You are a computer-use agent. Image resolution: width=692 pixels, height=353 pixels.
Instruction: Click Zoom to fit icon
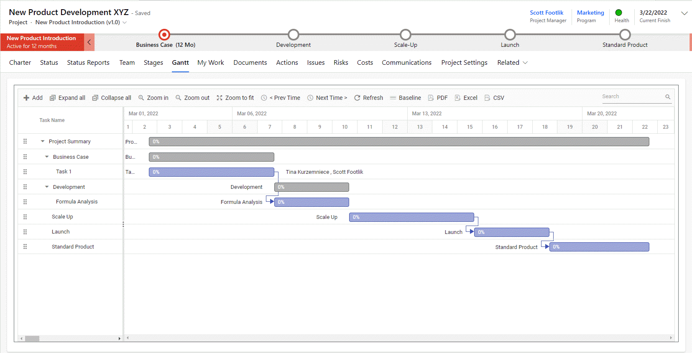click(x=220, y=98)
